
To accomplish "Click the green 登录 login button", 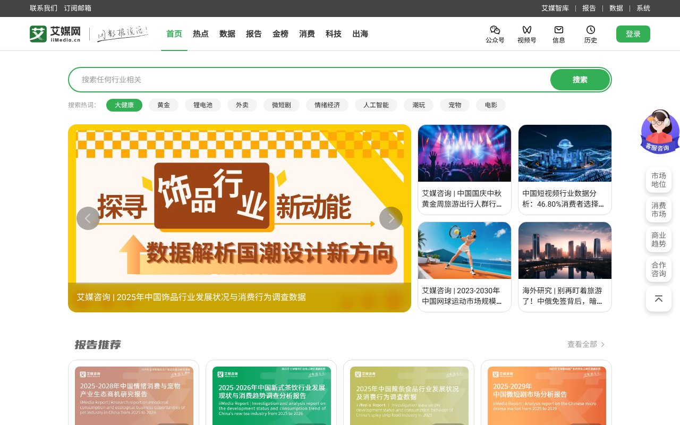I will [633, 33].
